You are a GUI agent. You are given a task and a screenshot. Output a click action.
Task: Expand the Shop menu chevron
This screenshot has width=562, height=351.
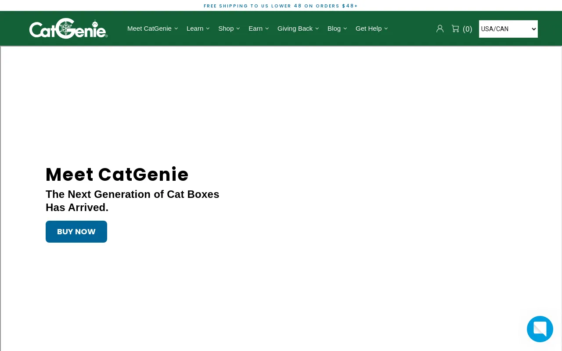pos(238,28)
